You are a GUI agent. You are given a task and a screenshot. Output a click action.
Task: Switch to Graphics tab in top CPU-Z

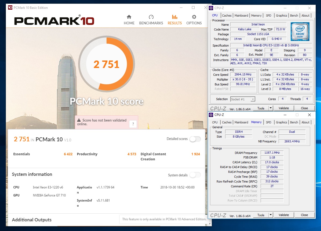[x=281, y=16]
